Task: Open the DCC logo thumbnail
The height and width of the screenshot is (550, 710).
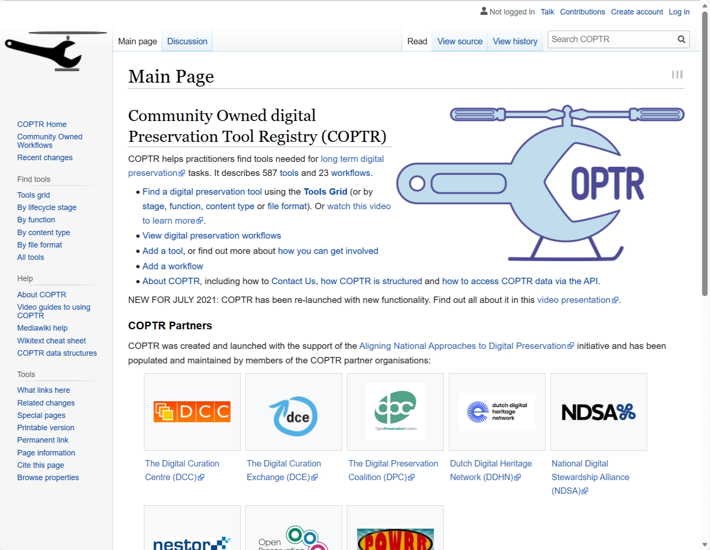Action: tap(192, 412)
